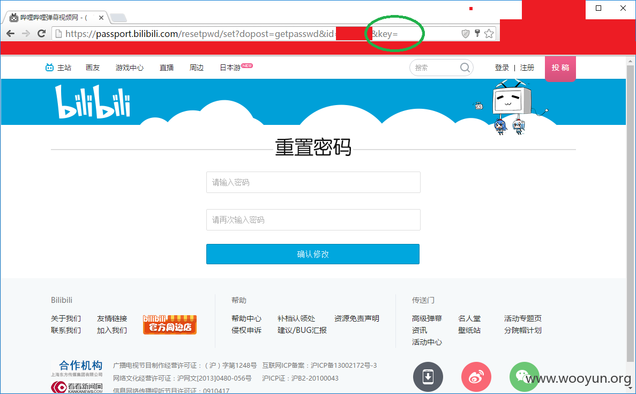This screenshot has width=636, height=394.
Task: Click the browser forward arrow
Action: (26, 34)
